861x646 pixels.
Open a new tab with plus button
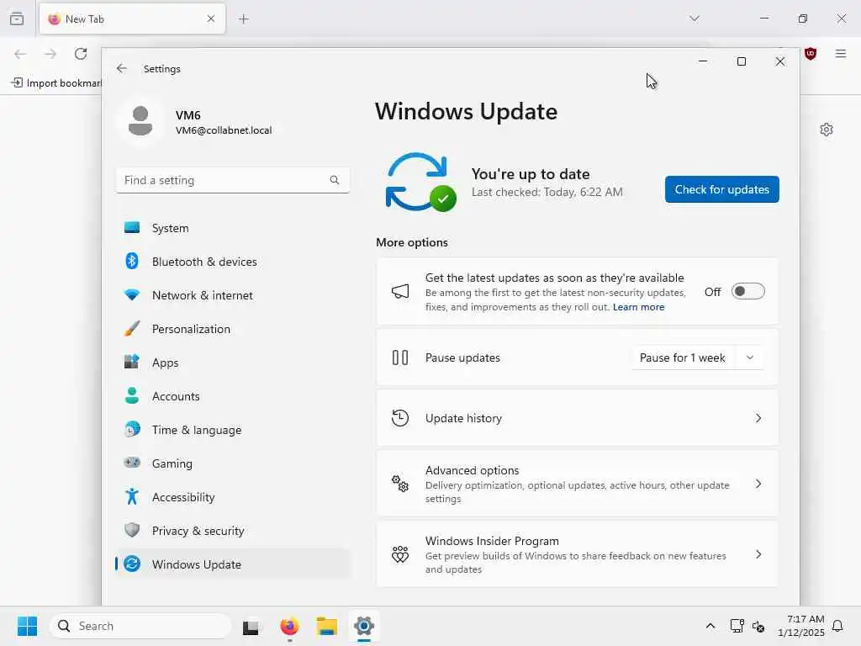244,19
